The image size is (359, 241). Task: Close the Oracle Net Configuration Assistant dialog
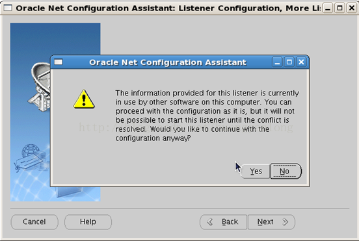[x=301, y=62]
